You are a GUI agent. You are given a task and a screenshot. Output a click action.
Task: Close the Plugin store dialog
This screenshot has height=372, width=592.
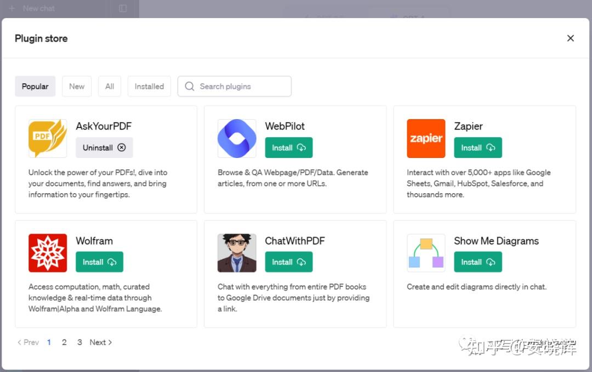click(570, 38)
